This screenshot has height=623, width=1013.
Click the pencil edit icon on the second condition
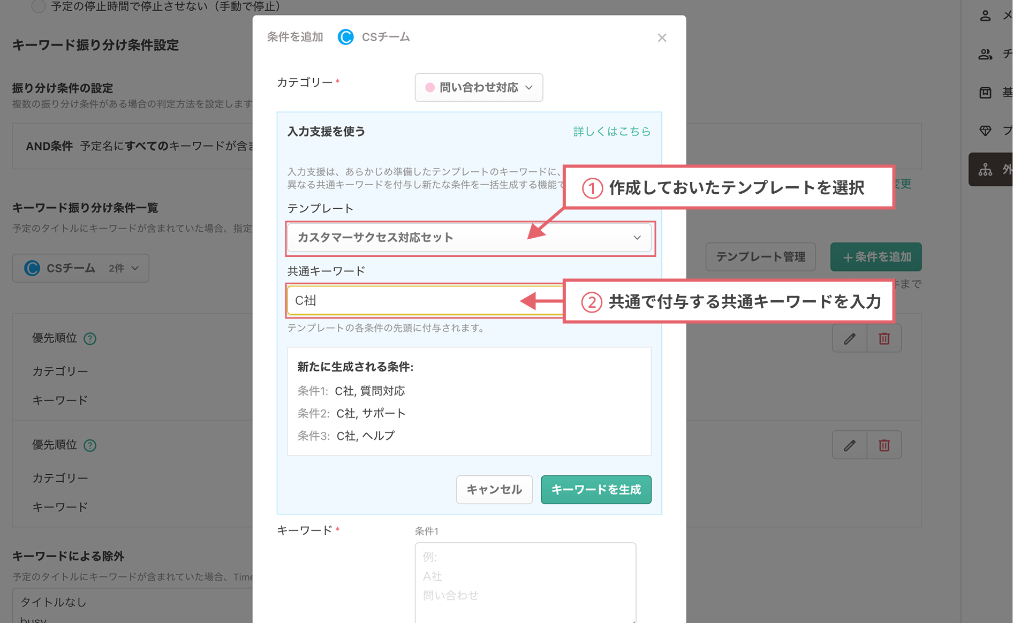(x=849, y=445)
